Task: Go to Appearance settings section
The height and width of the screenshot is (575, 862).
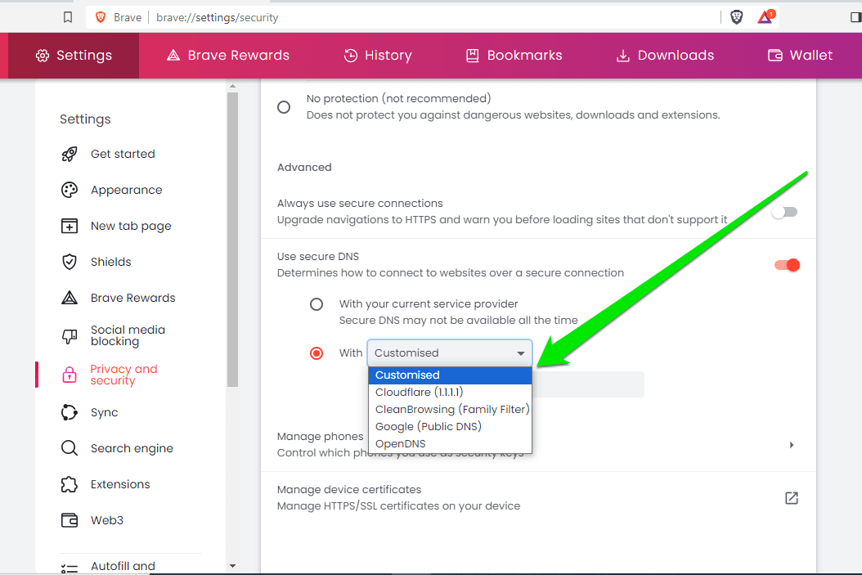Action: 127,191
